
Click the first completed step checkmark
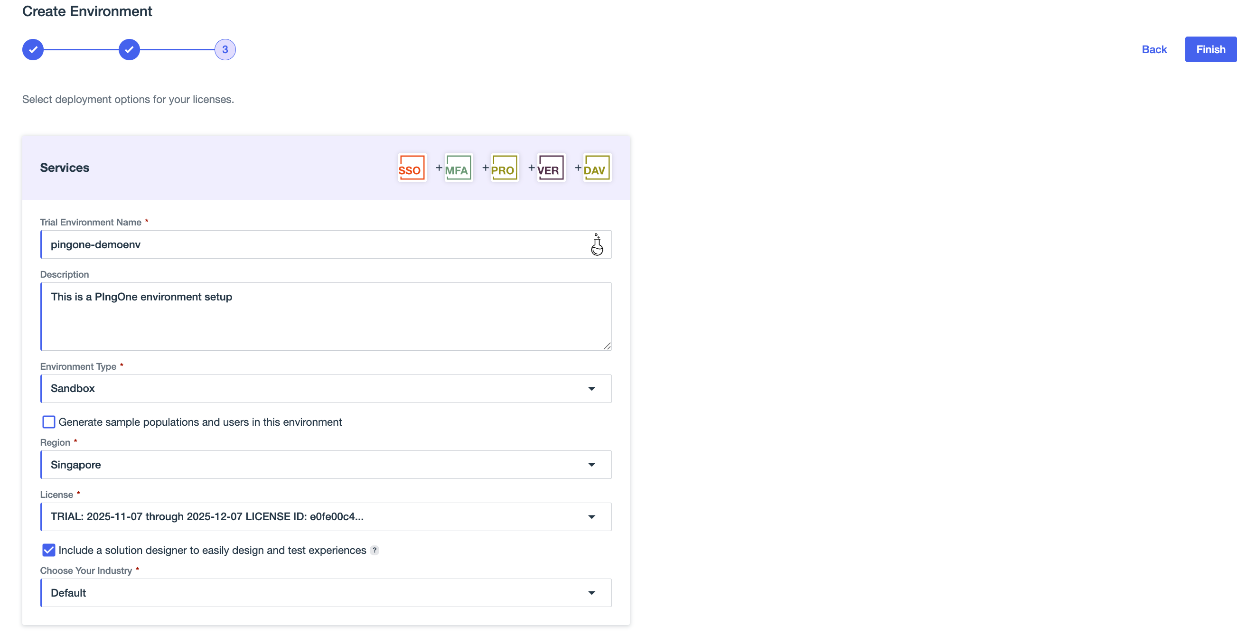[33, 50]
